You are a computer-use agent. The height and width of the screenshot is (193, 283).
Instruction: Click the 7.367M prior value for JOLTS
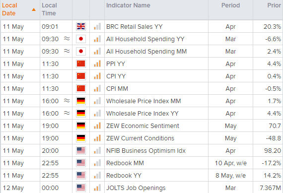pyautogui.click(x=271, y=188)
